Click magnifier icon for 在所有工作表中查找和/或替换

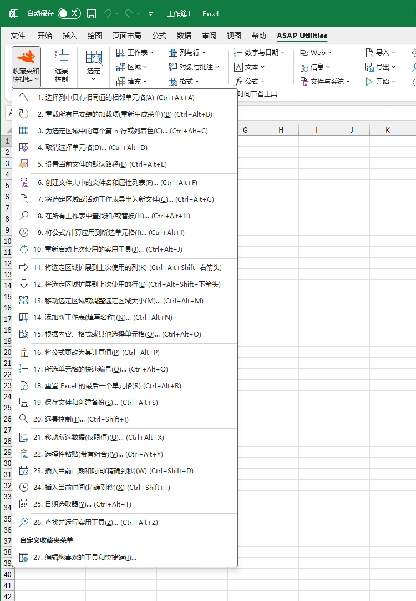[24, 216]
